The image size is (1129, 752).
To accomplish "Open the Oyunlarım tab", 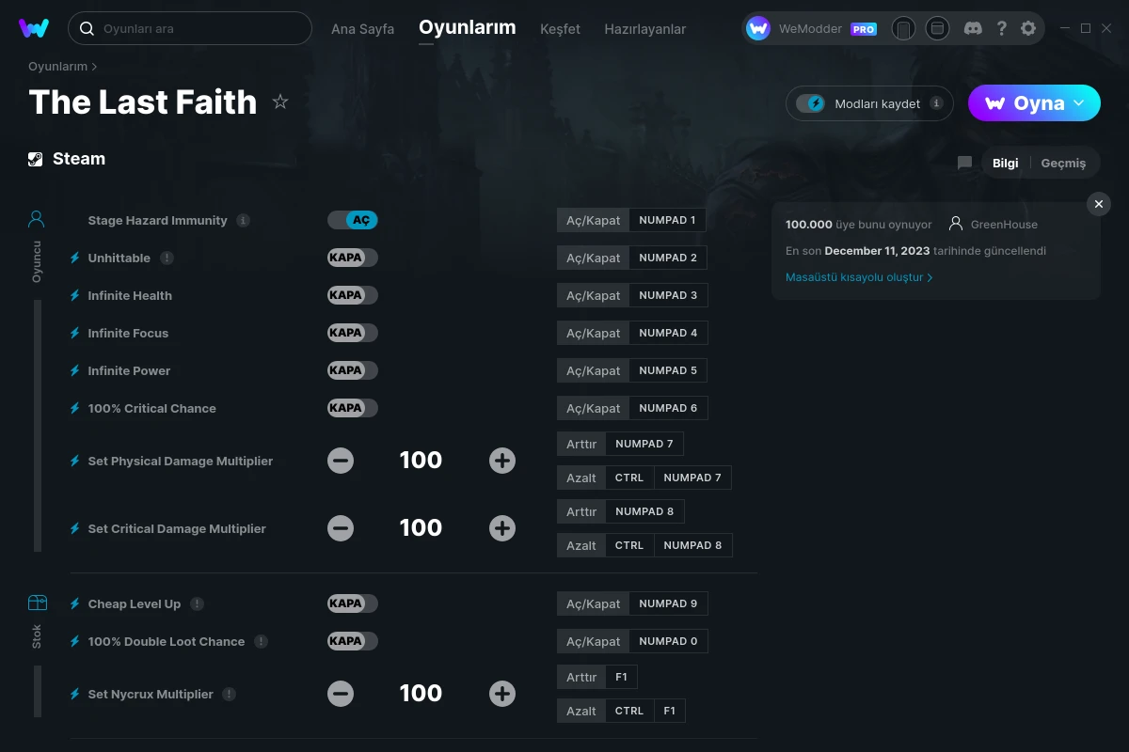I will pos(468,27).
